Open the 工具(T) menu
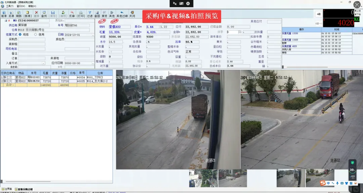The image size is (363, 193). point(9,6)
